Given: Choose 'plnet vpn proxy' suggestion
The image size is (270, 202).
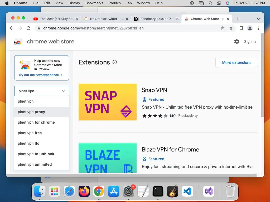Looking at the screenshot, I should coord(42,112).
